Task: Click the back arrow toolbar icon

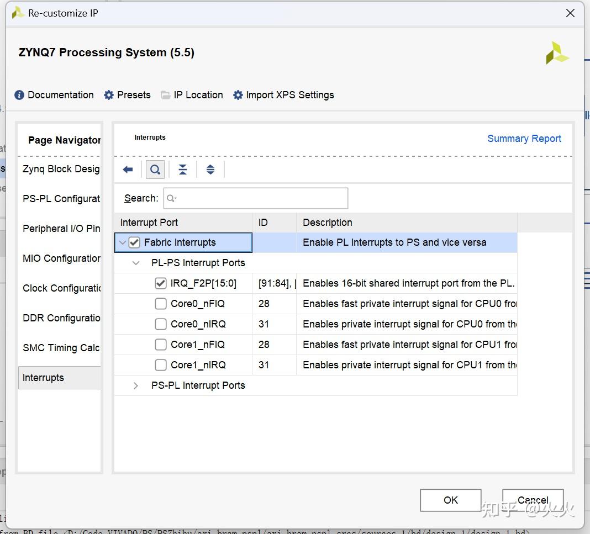Action: click(x=128, y=170)
